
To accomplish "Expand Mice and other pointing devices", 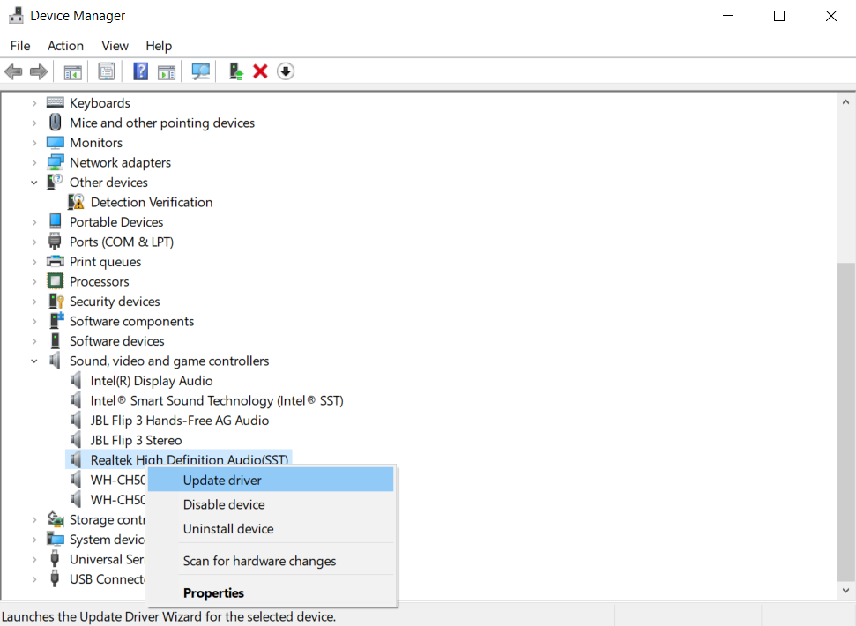I will coord(33,123).
